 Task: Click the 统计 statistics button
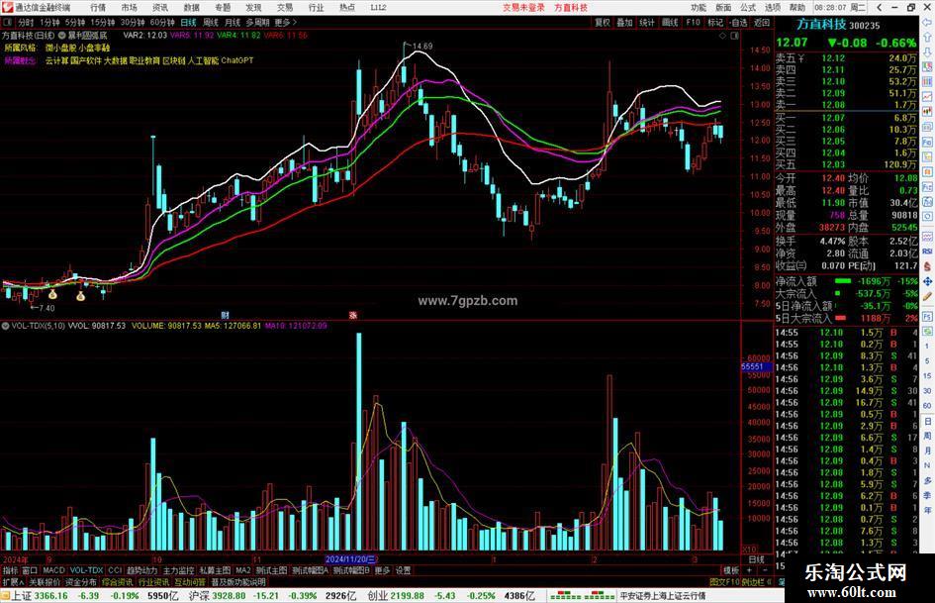647,22
